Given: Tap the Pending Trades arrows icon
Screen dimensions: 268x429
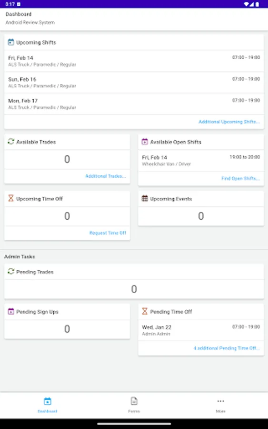Looking at the screenshot, I should (x=10, y=271).
